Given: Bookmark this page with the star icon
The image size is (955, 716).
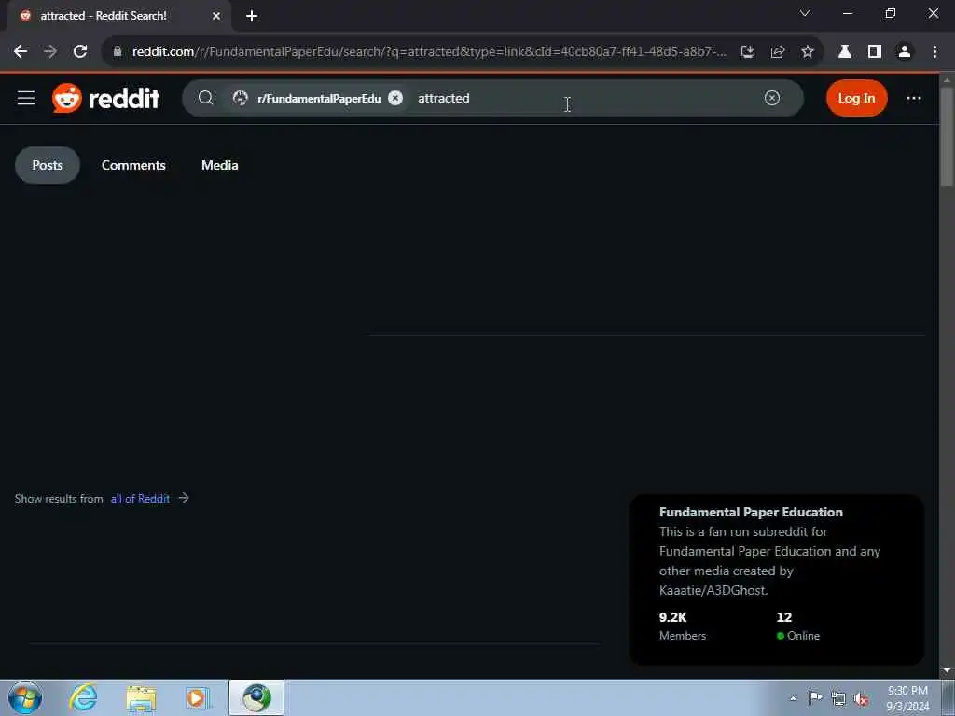Looking at the screenshot, I should click(808, 52).
